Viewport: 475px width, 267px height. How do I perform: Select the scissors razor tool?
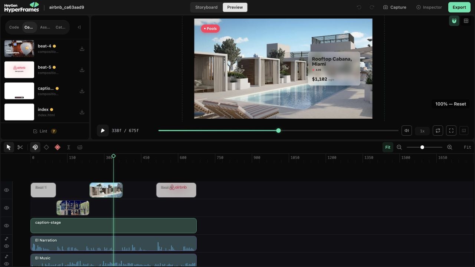[x=20, y=147]
